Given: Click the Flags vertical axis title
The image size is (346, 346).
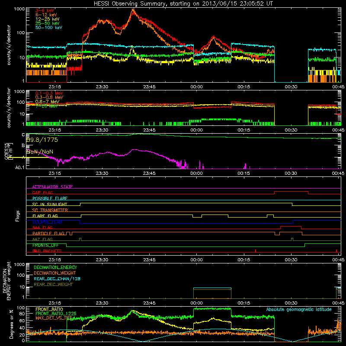Looking at the screenshot, I should (x=18, y=216).
